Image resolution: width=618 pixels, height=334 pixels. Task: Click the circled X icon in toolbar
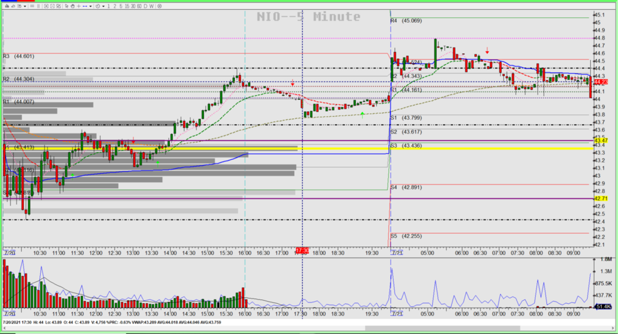coord(159,6)
